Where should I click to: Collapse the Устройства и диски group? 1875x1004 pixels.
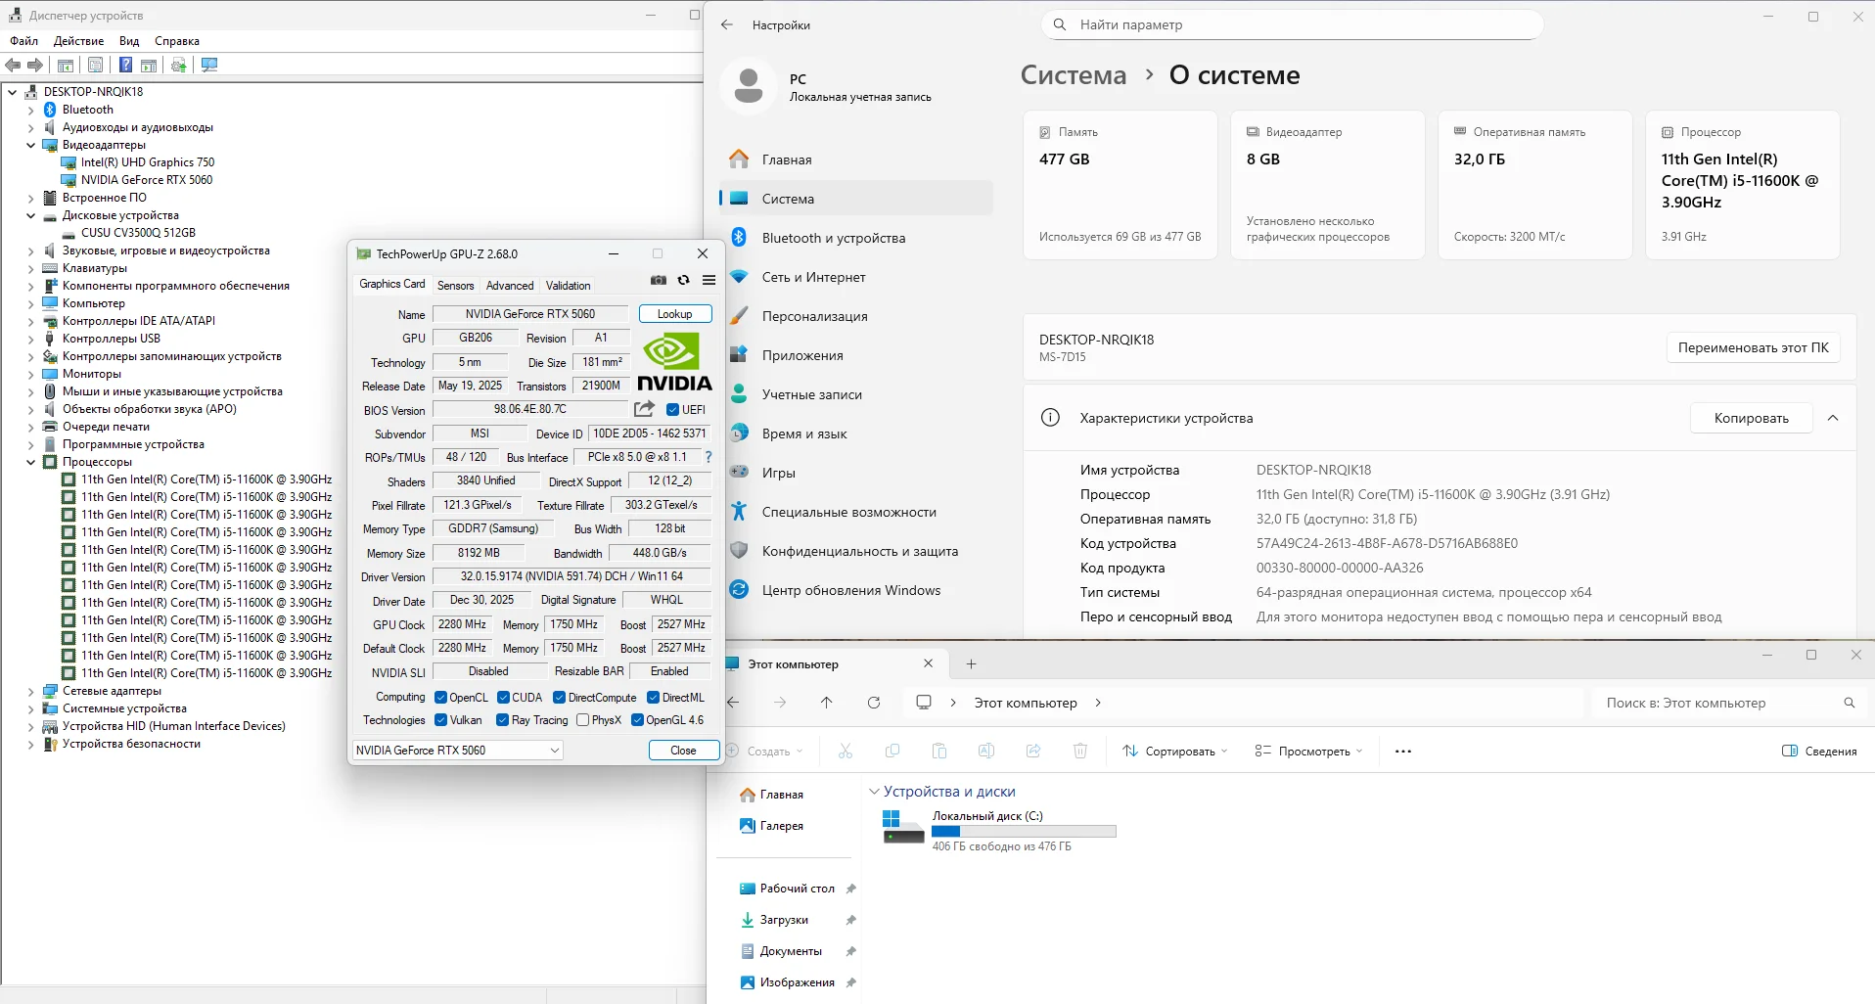tap(874, 792)
